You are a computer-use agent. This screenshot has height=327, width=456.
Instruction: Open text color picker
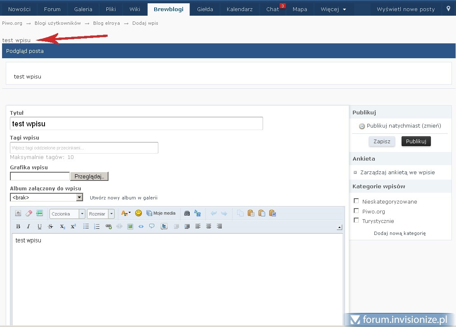[x=125, y=213]
